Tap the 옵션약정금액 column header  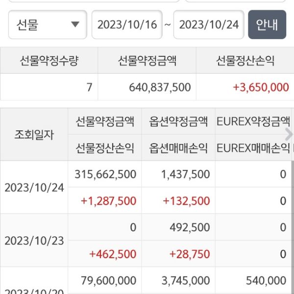[178, 122]
